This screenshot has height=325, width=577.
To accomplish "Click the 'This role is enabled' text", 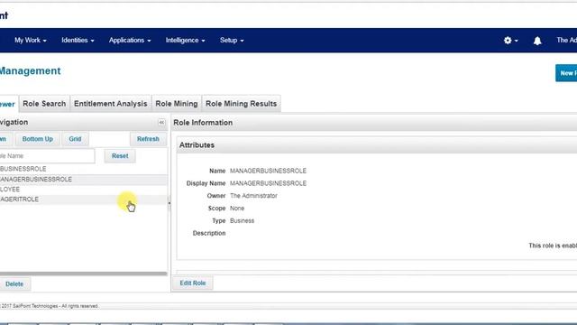I will [x=553, y=246].
